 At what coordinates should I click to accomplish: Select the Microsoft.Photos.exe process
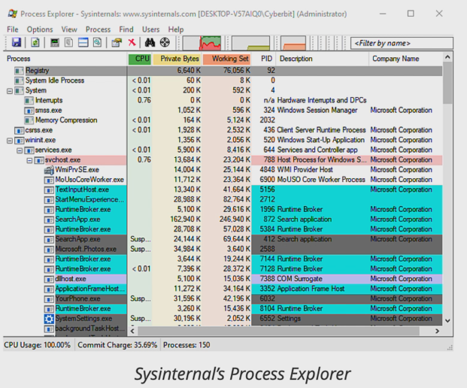click(x=223, y=249)
